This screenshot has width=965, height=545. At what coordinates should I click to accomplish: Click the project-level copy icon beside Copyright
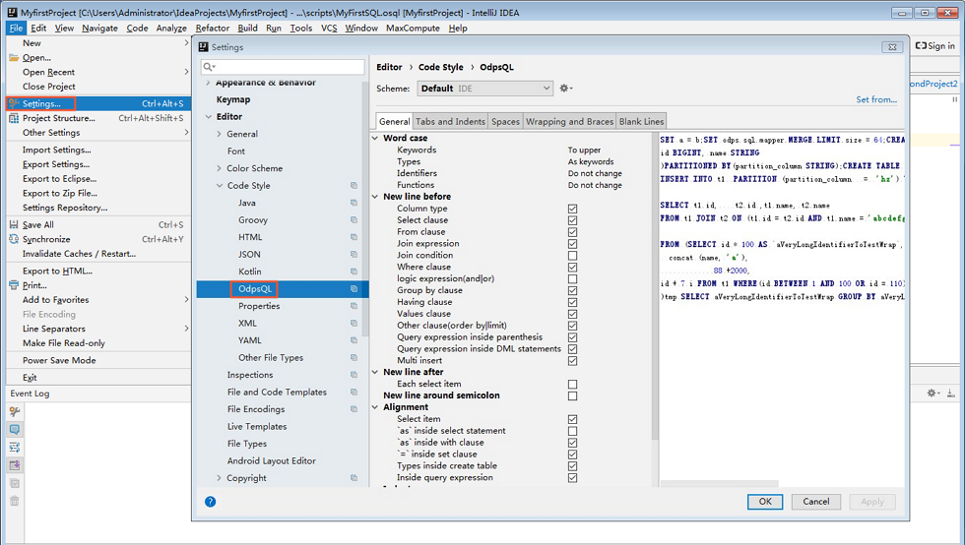(354, 478)
